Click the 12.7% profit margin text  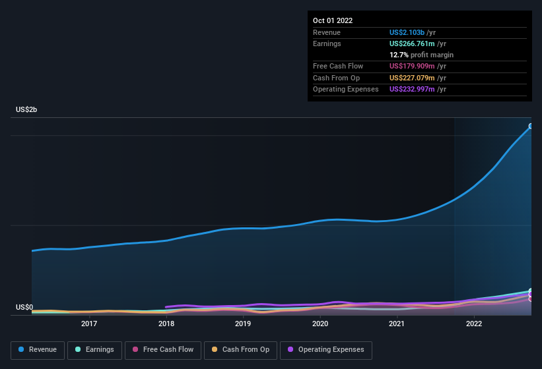(421, 55)
